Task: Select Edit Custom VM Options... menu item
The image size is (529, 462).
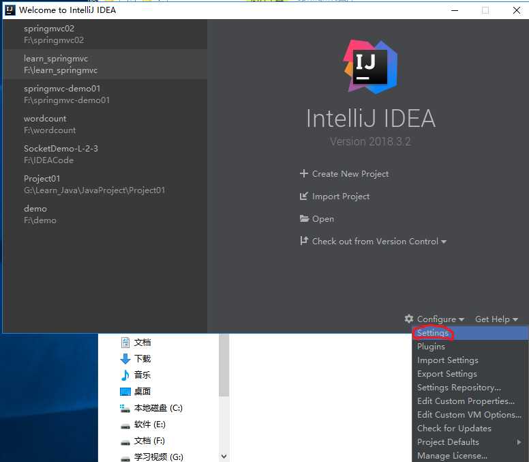Action: pos(470,414)
